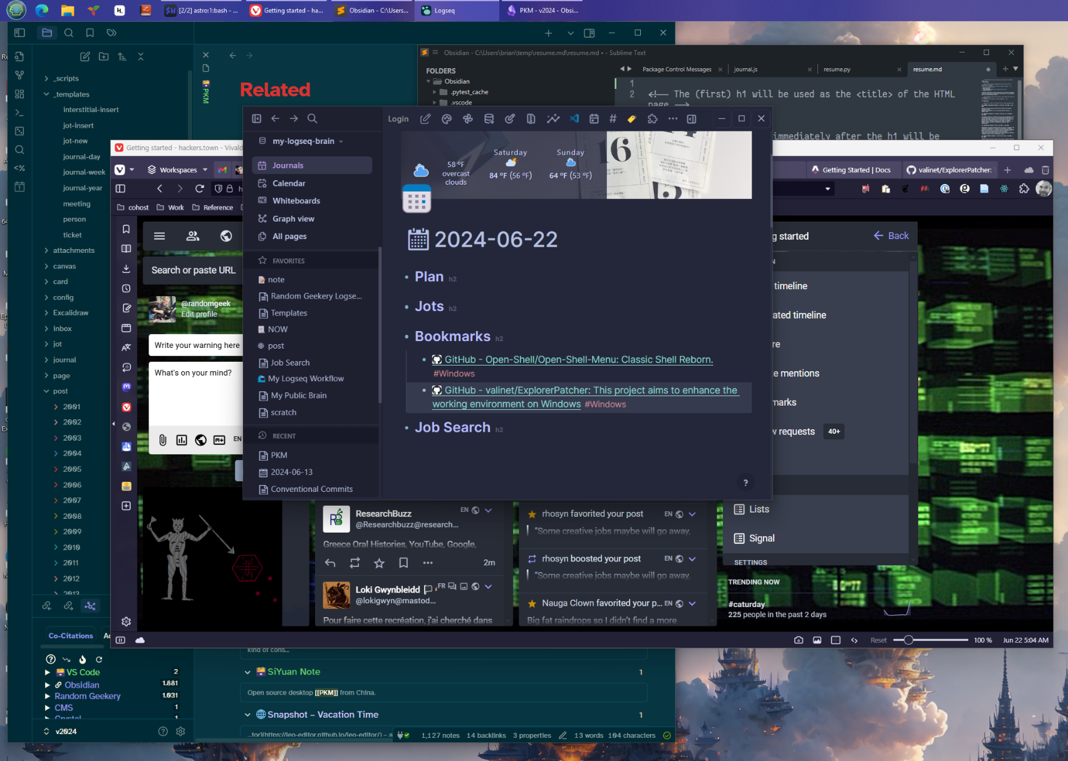Image resolution: width=1068 pixels, height=761 pixels.
Task: Select journal.js tab in Sublime Text
Action: click(745, 69)
